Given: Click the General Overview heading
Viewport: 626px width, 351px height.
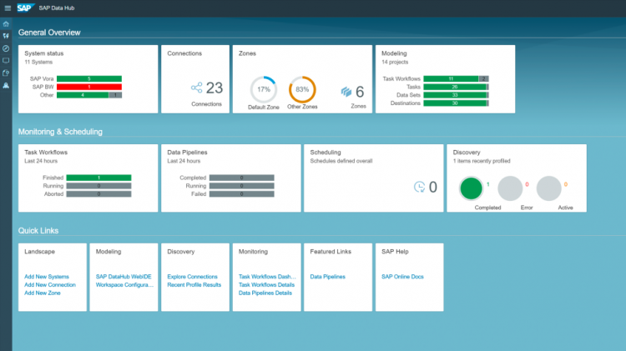Looking at the screenshot, I should tap(49, 33).
